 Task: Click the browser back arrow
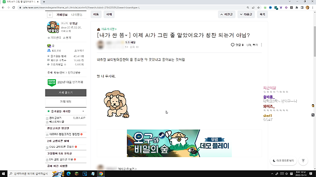pyautogui.click(x=3, y=8)
